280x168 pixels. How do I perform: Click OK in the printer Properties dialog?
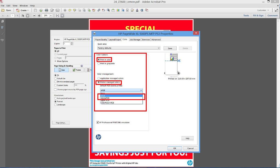pyautogui.click(x=175, y=148)
